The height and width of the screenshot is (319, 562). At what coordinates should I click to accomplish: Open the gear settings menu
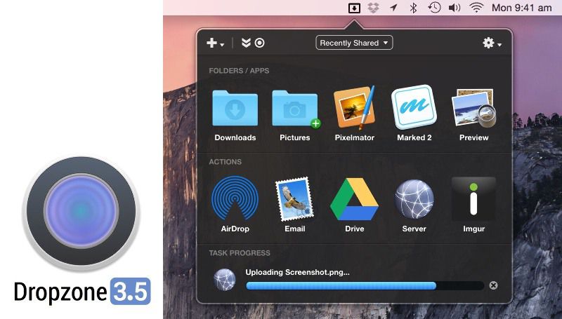pos(491,43)
